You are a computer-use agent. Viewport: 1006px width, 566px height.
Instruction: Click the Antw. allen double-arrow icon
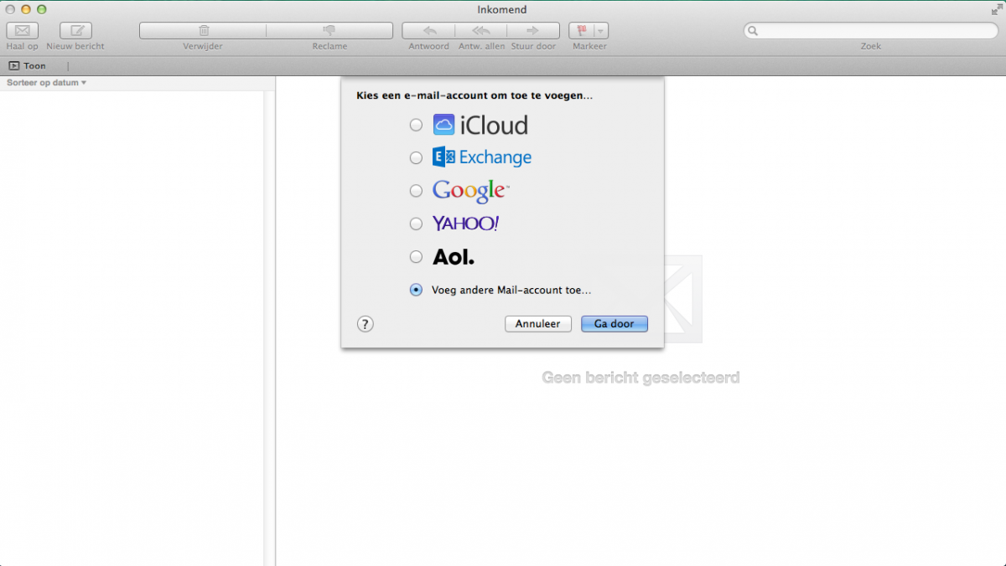click(x=481, y=31)
